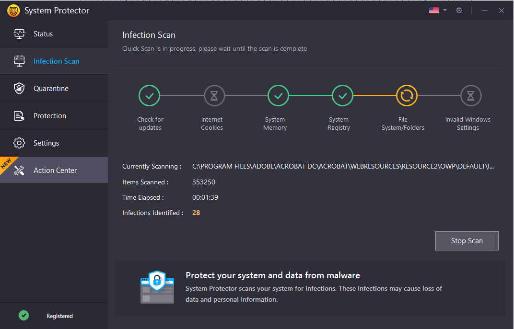
Task: Click the infections identified count 28
Action: coord(196,213)
